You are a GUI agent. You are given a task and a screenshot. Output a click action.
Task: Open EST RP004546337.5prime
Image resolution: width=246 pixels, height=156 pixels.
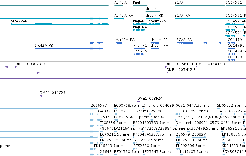[x=152, y=134]
